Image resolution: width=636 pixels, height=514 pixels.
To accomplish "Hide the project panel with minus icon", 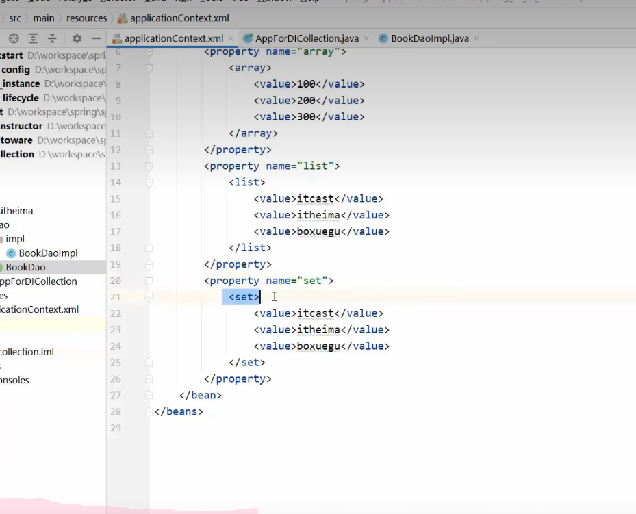I will coord(97,38).
